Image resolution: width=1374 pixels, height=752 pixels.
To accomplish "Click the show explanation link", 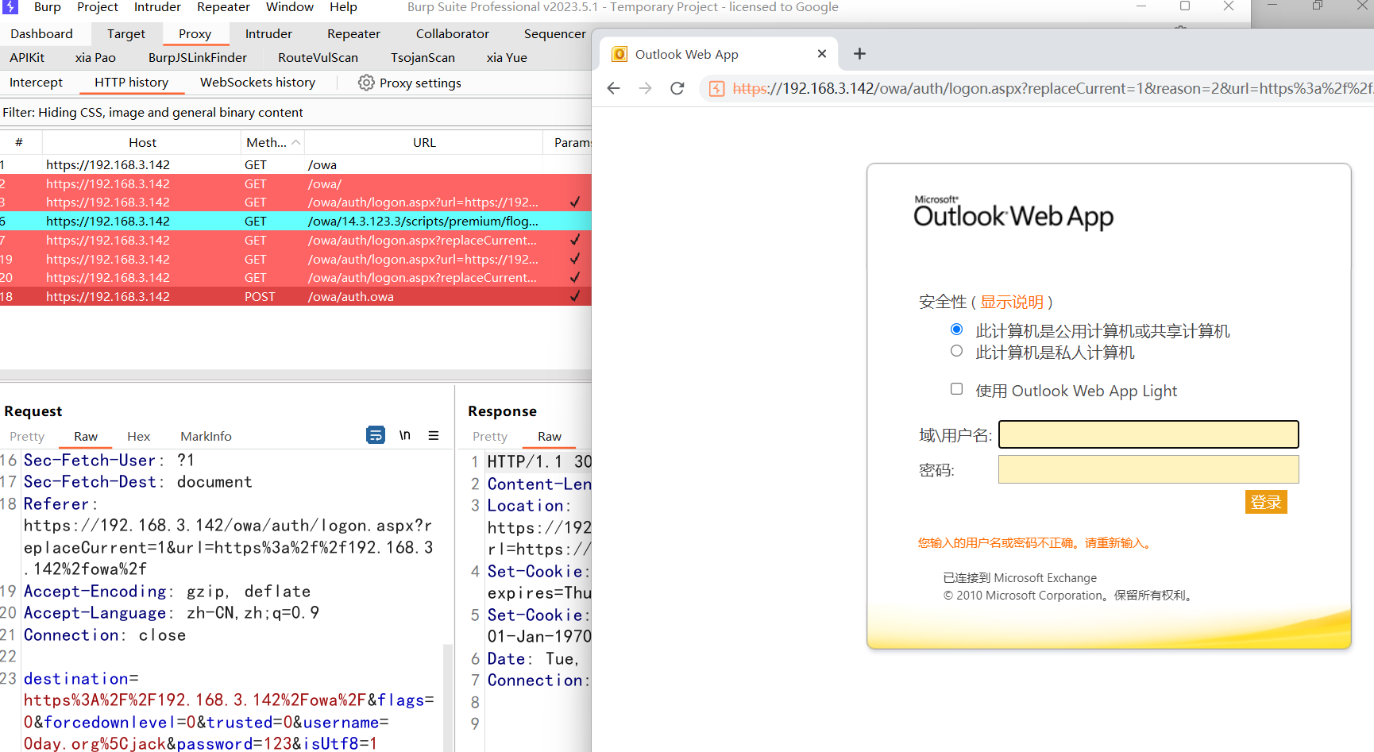I will (x=1011, y=302).
